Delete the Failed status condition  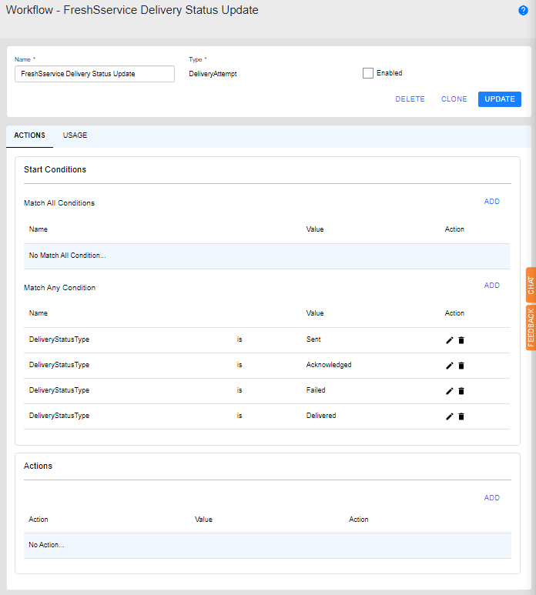461,391
